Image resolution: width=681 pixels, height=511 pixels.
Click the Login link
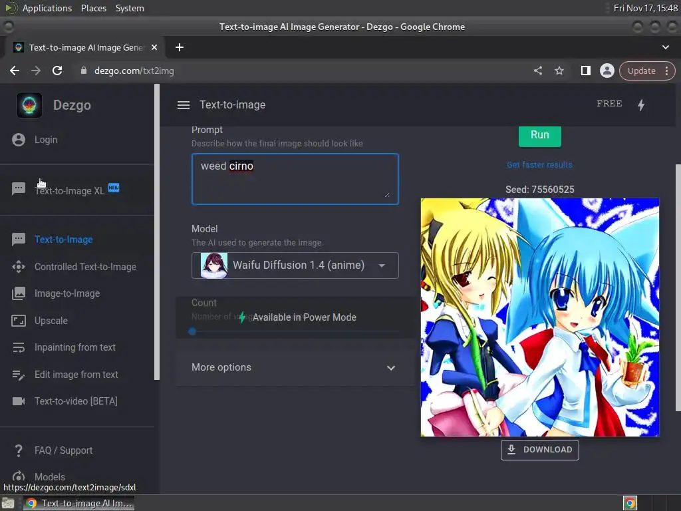tap(46, 140)
